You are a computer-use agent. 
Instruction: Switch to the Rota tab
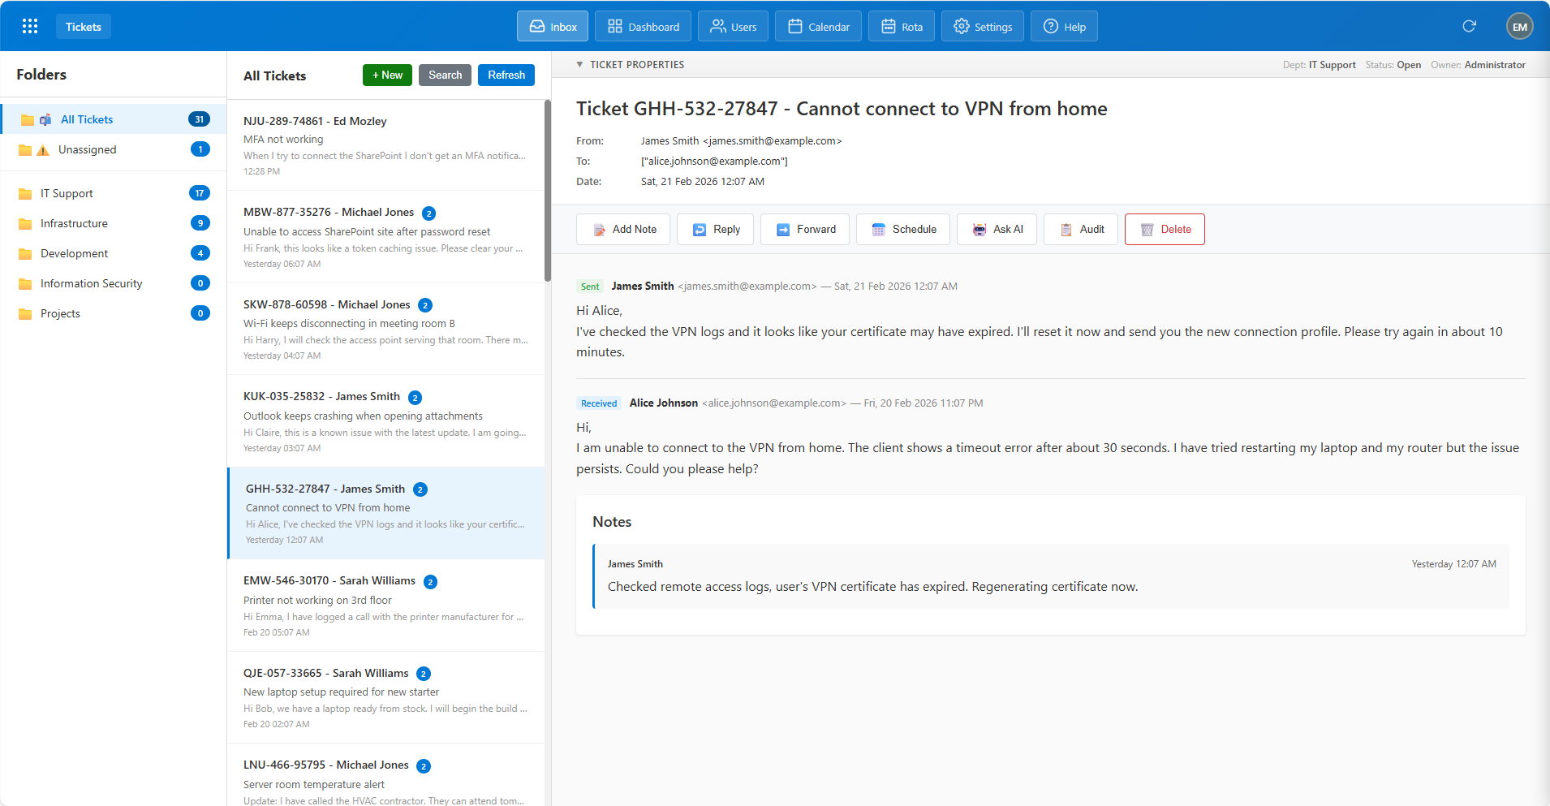pos(901,26)
